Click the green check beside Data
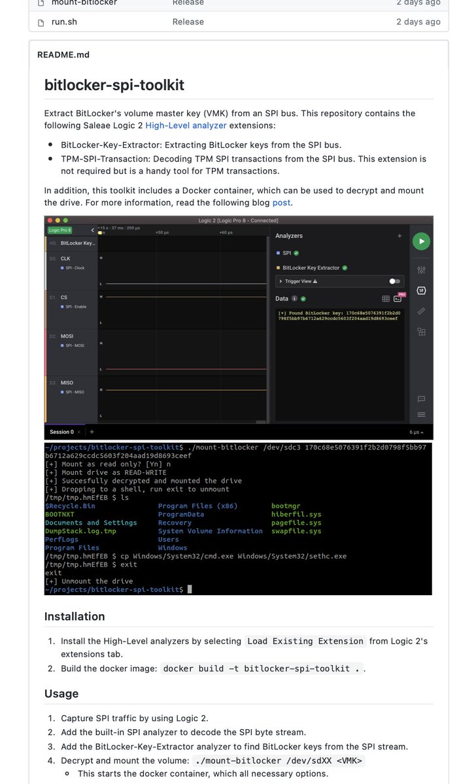The image size is (459, 784). [x=303, y=299]
